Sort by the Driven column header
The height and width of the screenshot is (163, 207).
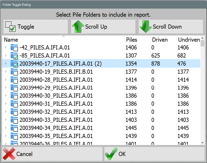pyautogui.click(x=163, y=40)
